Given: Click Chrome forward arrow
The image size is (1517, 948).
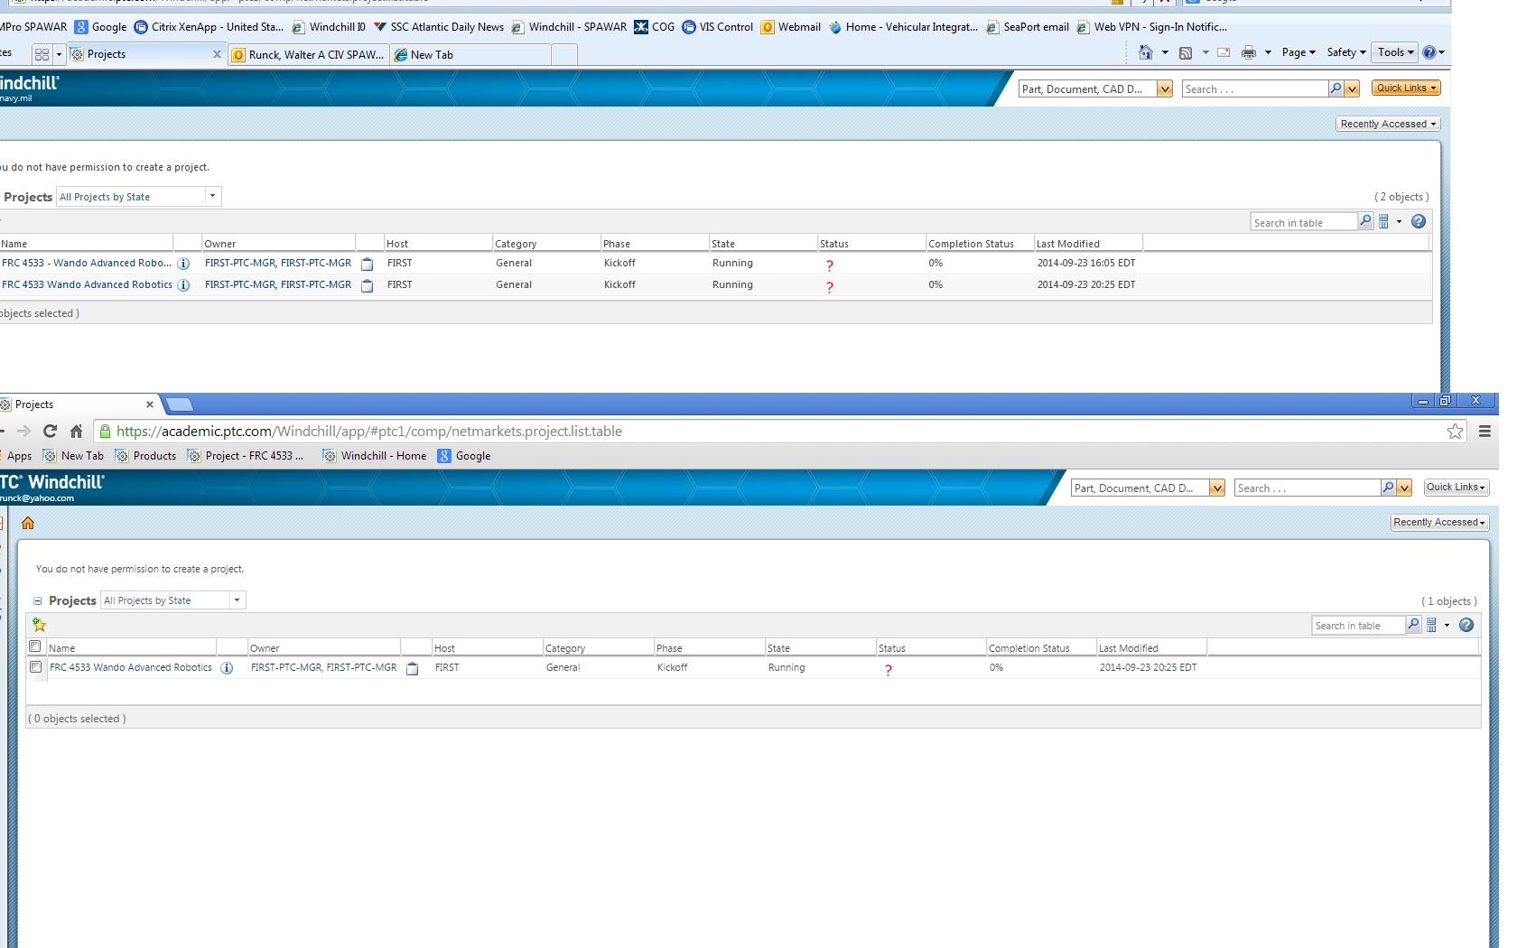Looking at the screenshot, I should [x=24, y=432].
